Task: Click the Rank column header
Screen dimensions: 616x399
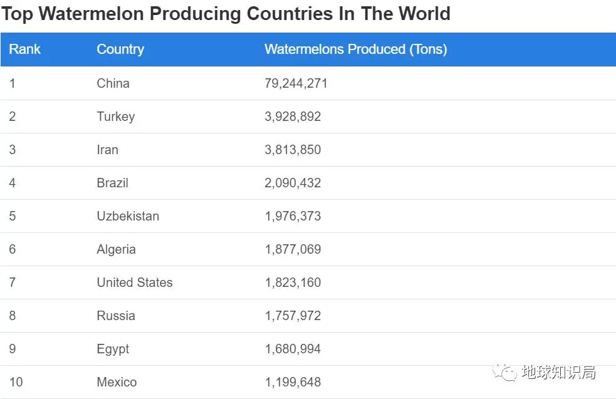Action: pyautogui.click(x=25, y=49)
